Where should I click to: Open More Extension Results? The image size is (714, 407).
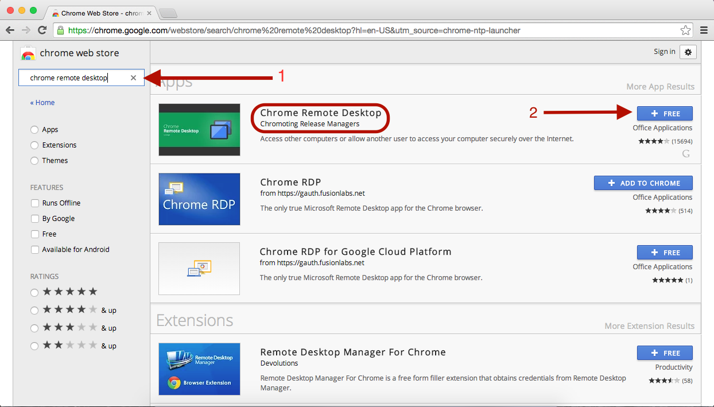coord(649,326)
